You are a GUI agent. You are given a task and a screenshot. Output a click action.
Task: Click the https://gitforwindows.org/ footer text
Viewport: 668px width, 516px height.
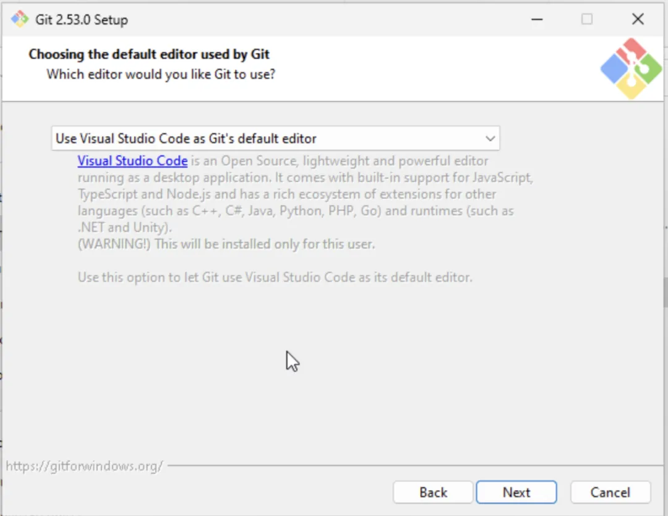(x=84, y=466)
